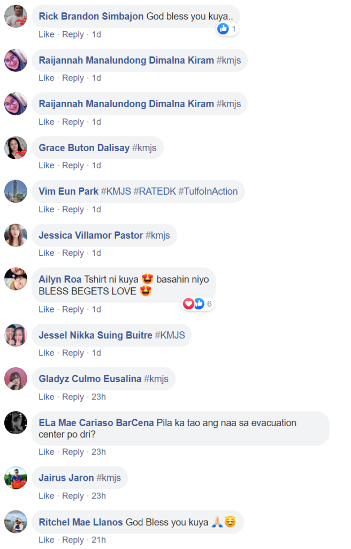
Task: Open #kmjs hashtag in Grace Buton Dalisay's comment
Action: point(144,148)
